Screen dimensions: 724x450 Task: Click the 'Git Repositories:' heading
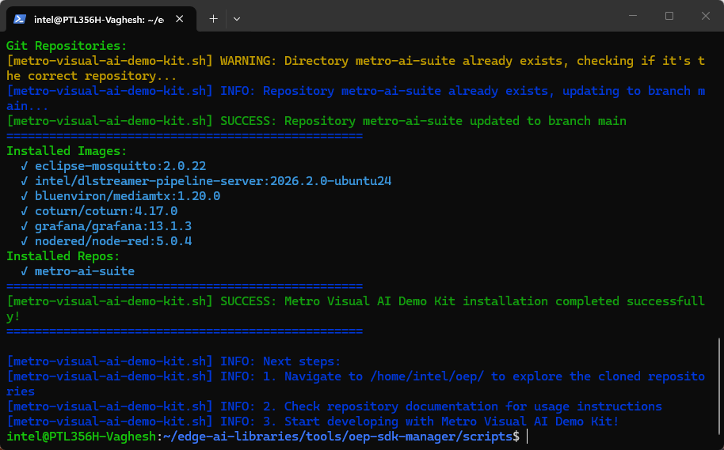click(x=67, y=46)
